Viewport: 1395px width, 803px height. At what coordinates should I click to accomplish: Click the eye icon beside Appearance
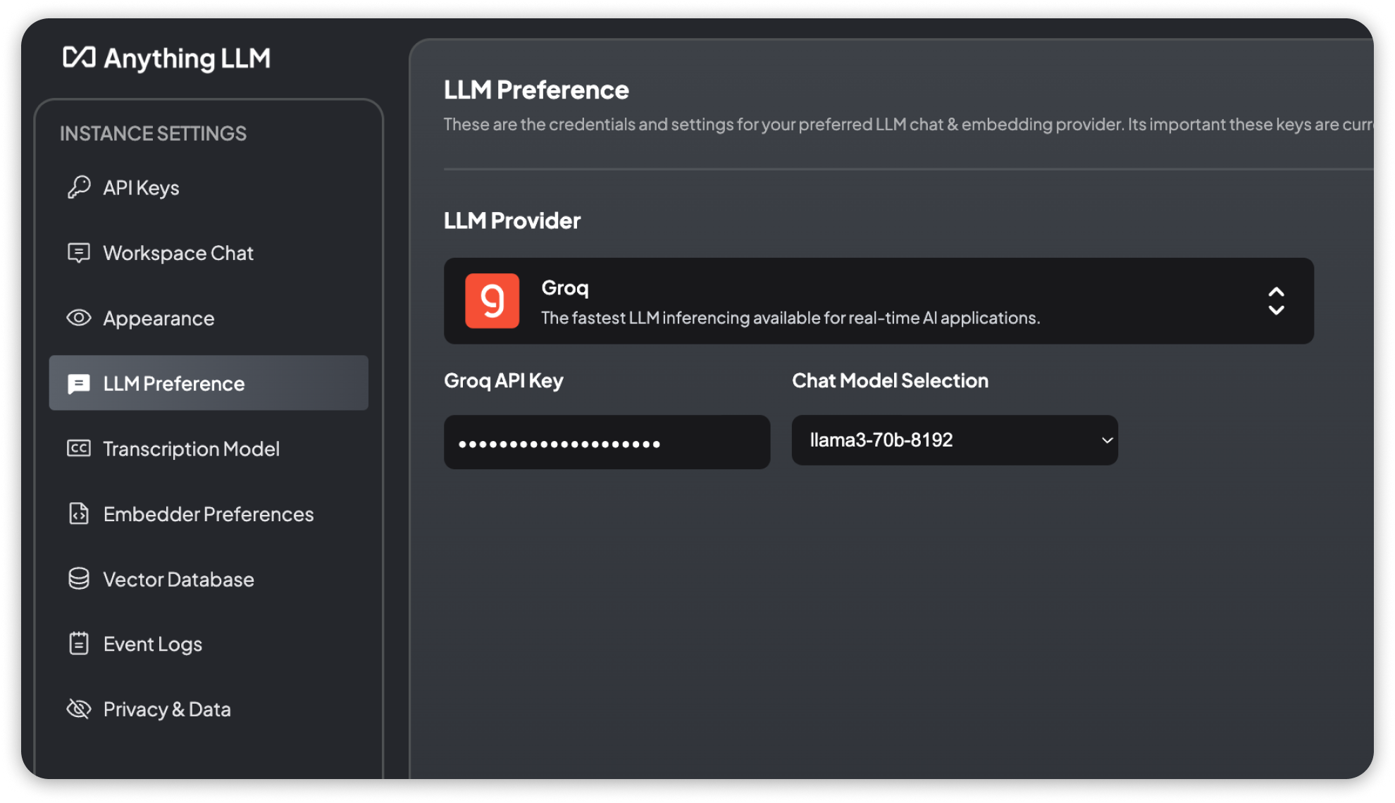(x=79, y=318)
